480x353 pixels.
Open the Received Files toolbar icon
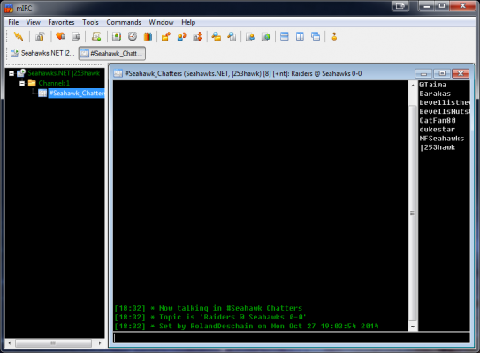click(x=217, y=37)
